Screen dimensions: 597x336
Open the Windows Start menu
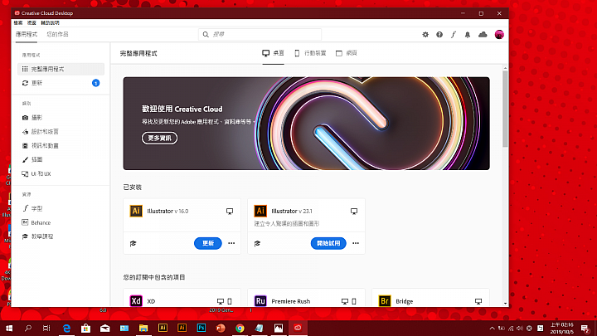point(9,328)
